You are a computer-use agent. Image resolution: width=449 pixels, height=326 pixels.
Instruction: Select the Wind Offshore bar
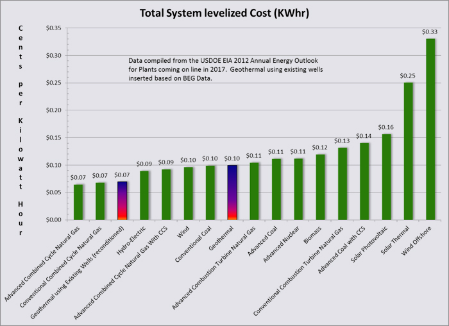(x=430, y=129)
